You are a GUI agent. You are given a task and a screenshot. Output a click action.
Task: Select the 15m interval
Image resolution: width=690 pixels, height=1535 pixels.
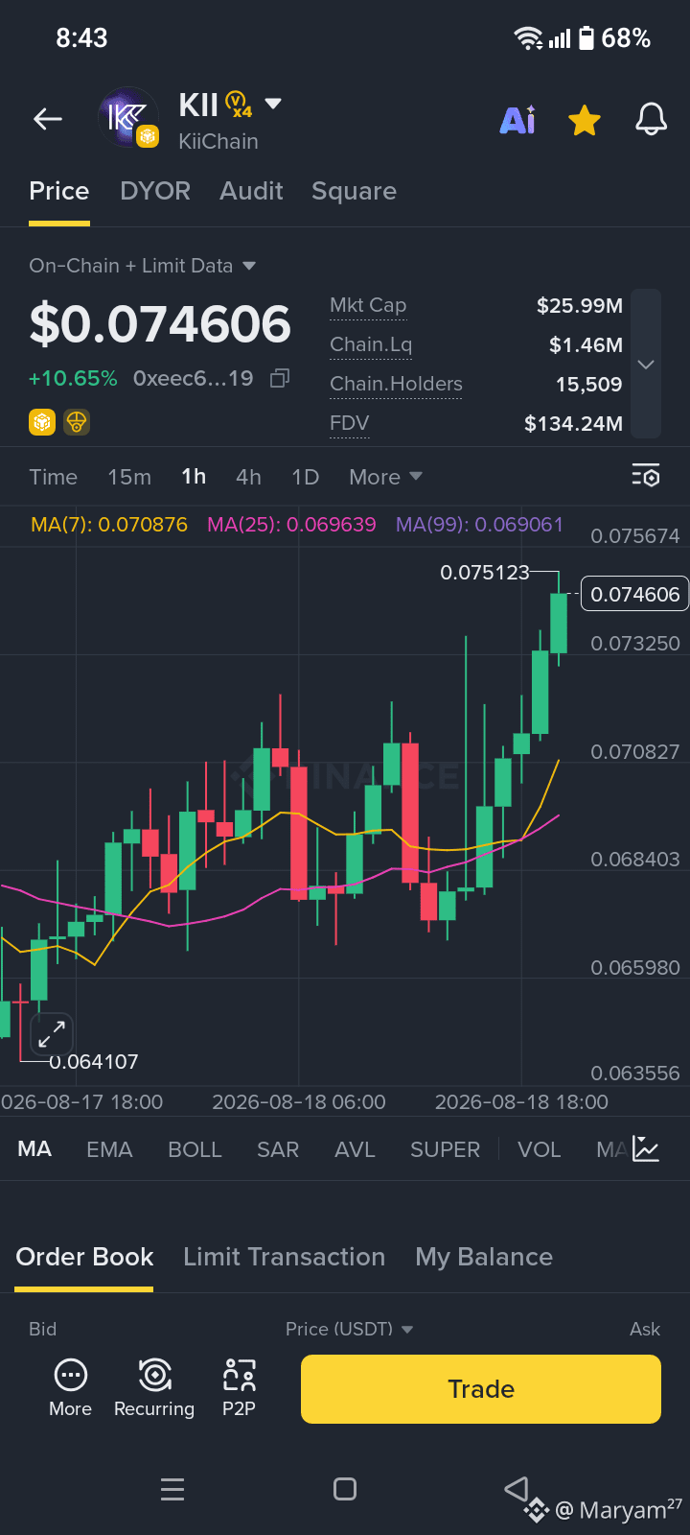click(129, 477)
